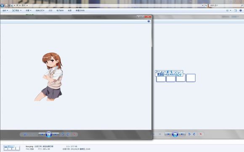Click the creation date 2012/6/28 value
The image size is (244, 152).
click(x=80, y=149)
